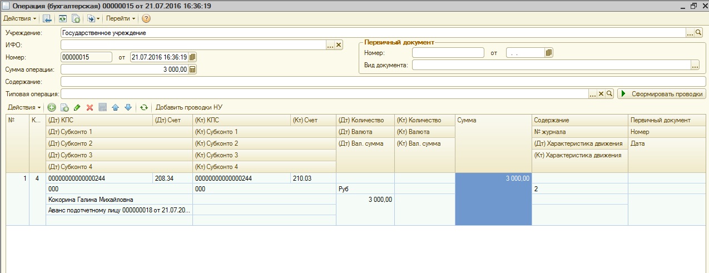
Task: Open calendar picker for document date
Action: (x=193, y=57)
